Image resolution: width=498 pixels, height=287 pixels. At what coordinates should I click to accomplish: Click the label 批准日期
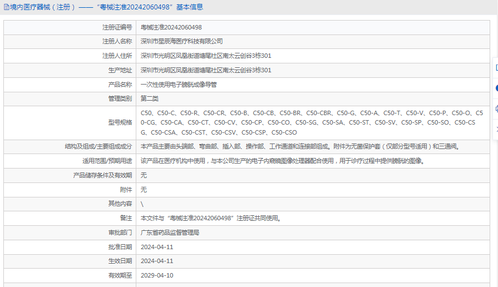click(x=120, y=247)
